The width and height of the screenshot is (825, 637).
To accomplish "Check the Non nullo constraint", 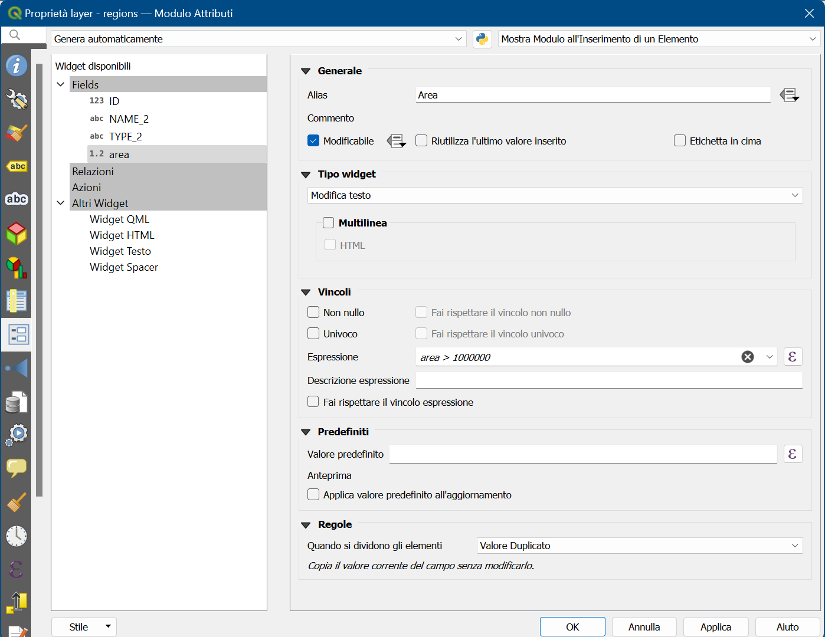I will point(313,313).
